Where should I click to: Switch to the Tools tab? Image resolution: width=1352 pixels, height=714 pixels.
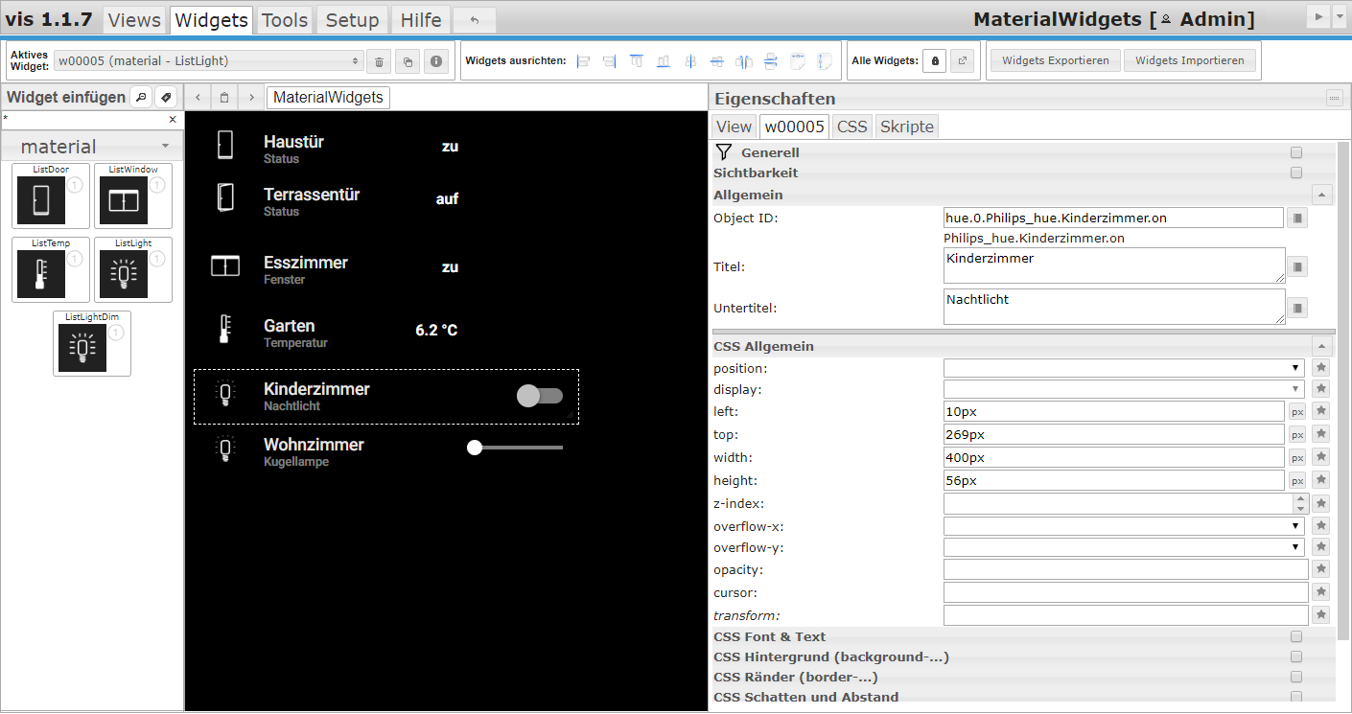pos(285,20)
